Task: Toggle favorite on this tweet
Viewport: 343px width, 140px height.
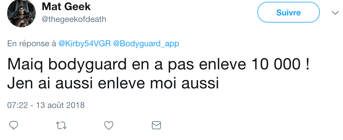Action: tap(109, 125)
